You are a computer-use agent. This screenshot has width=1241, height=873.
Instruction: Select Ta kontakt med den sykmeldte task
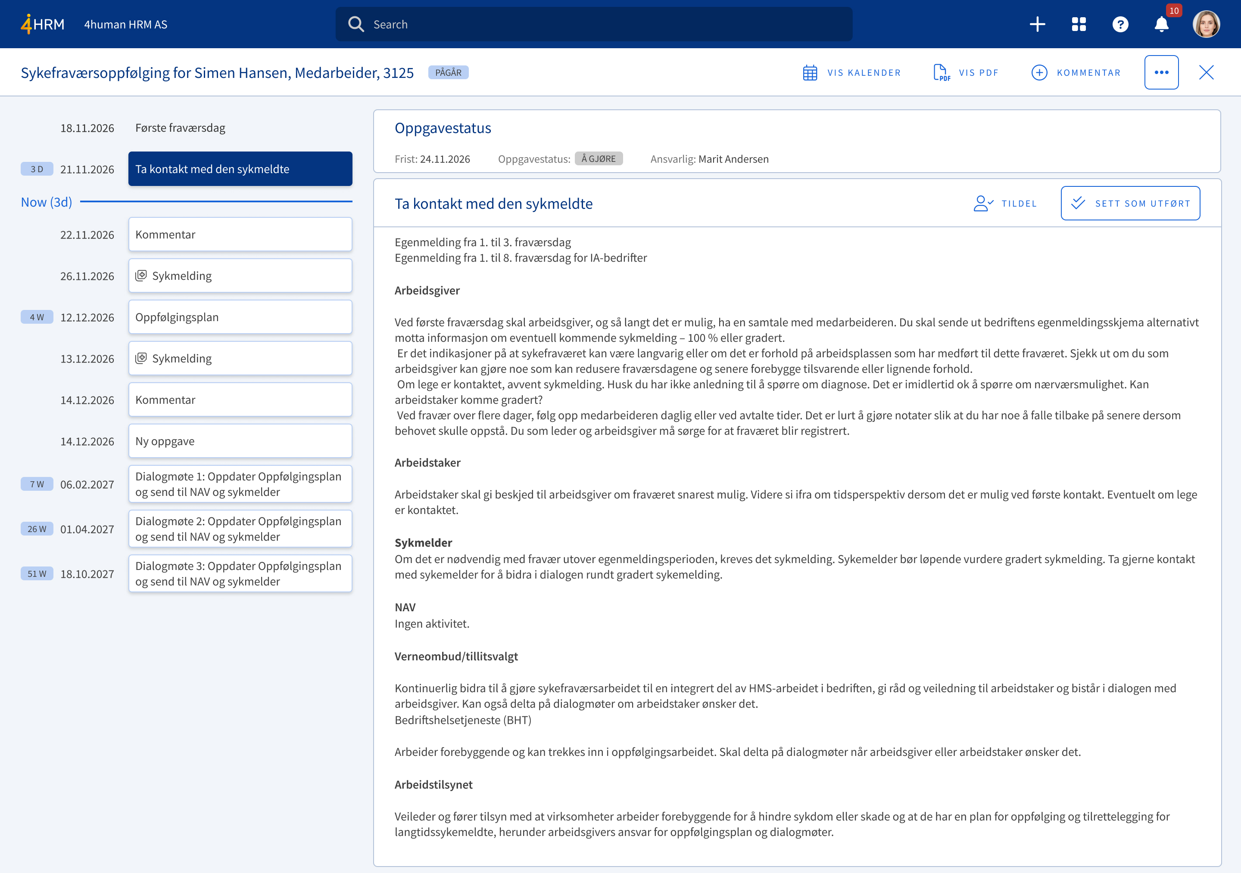point(240,169)
